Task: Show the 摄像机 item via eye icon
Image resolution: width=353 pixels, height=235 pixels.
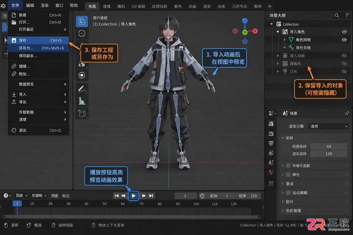Action: (x=344, y=64)
